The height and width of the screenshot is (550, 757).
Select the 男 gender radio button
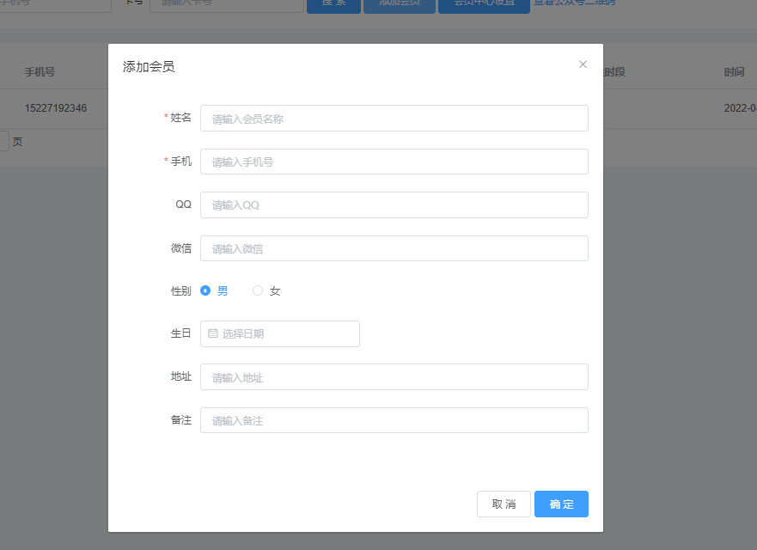pos(205,290)
